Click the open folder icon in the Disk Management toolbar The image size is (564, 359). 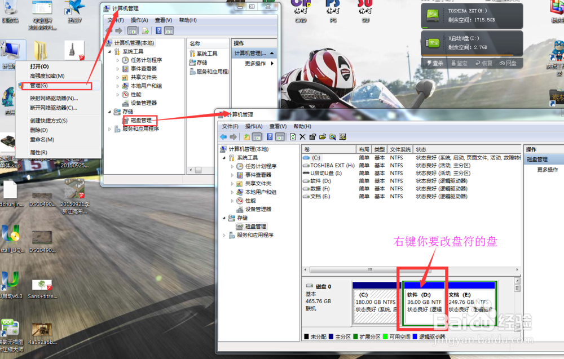coord(322,137)
